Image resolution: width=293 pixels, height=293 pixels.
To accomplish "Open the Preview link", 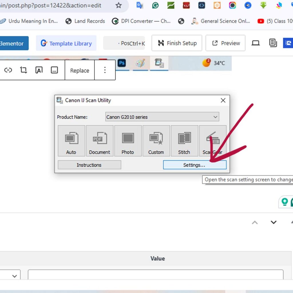I will 225,43.
